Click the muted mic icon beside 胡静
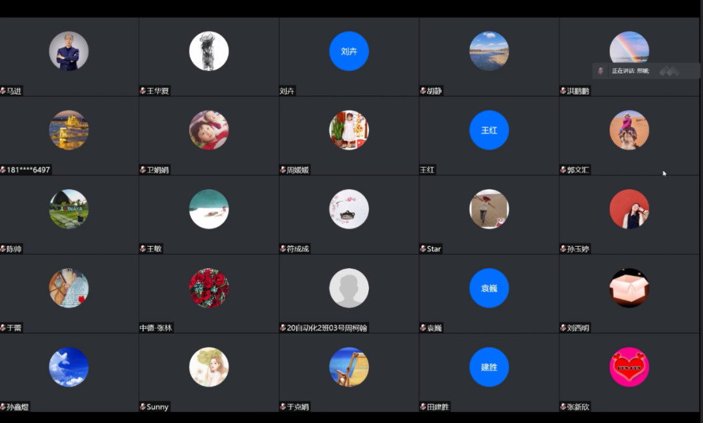The image size is (703, 423). pyautogui.click(x=423, y=91)
